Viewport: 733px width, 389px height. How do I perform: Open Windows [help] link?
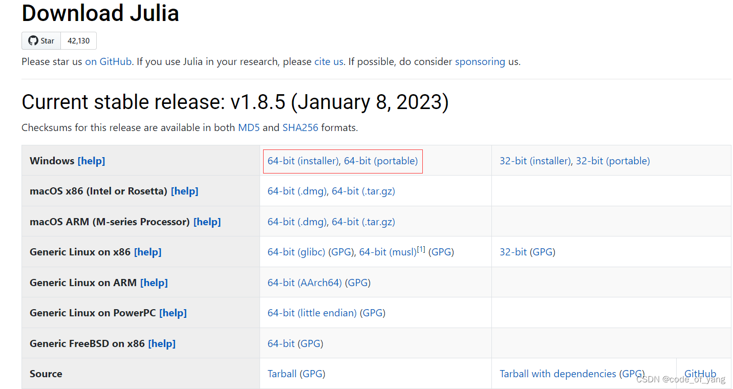click(91, 161)
